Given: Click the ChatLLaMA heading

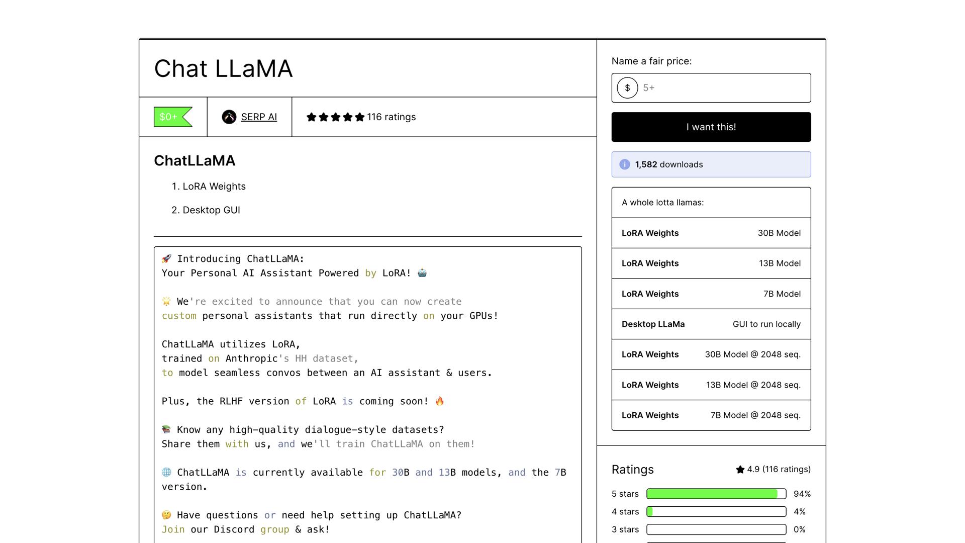Looking at the screenshot, I should click(195, 160).
